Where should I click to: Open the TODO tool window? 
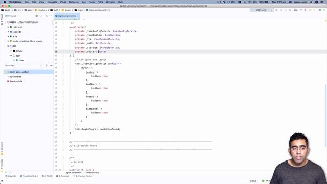(x=48, y=176)
